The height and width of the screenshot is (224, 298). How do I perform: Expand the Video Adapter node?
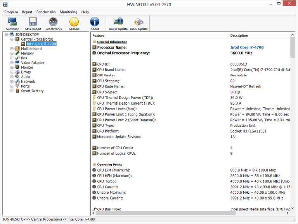tap(12, 62)
